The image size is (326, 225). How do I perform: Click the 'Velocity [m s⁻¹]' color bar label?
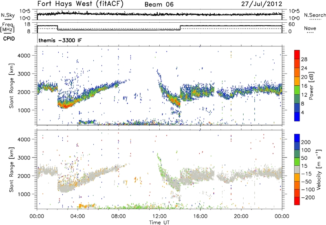pyautogui.click(x=319, y=169)
